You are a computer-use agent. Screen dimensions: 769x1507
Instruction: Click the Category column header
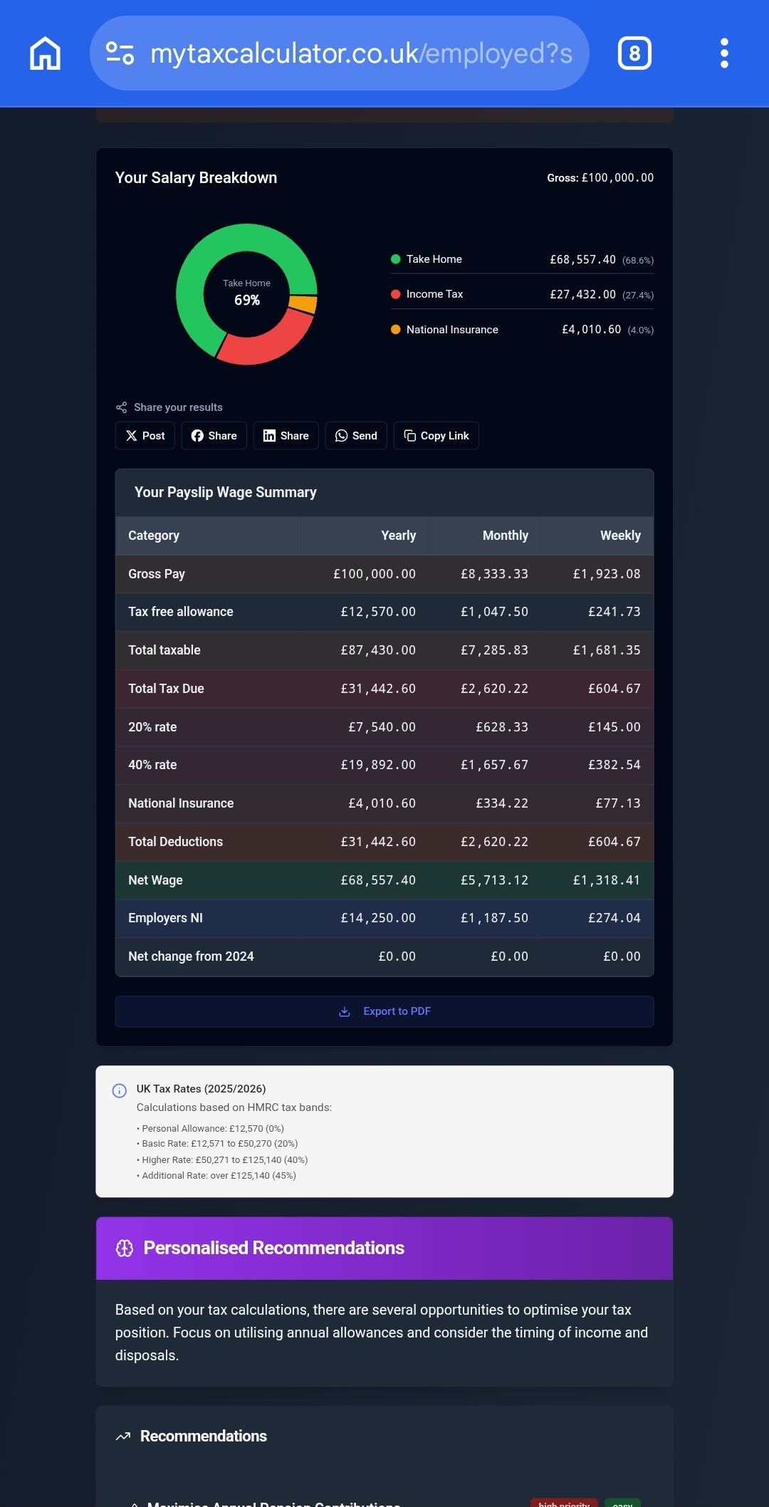click(x=154, y=536)
